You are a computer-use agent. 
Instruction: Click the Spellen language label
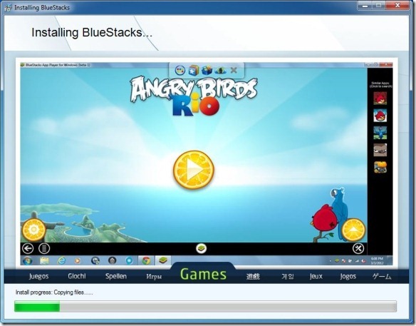click(x=116, y=276)
